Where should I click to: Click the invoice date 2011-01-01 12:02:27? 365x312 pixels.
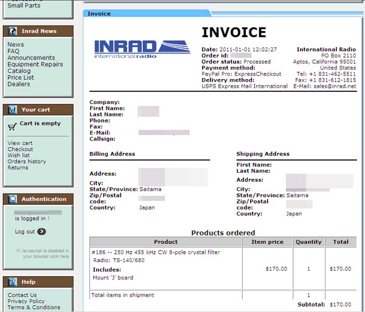248,49
